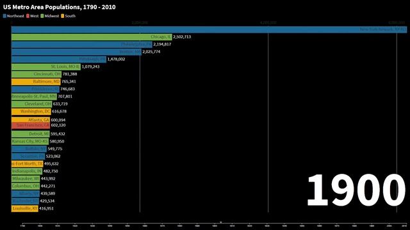Select the Detroit, MI bar
This screenshot has height=230, width=410.
(31, 134)
